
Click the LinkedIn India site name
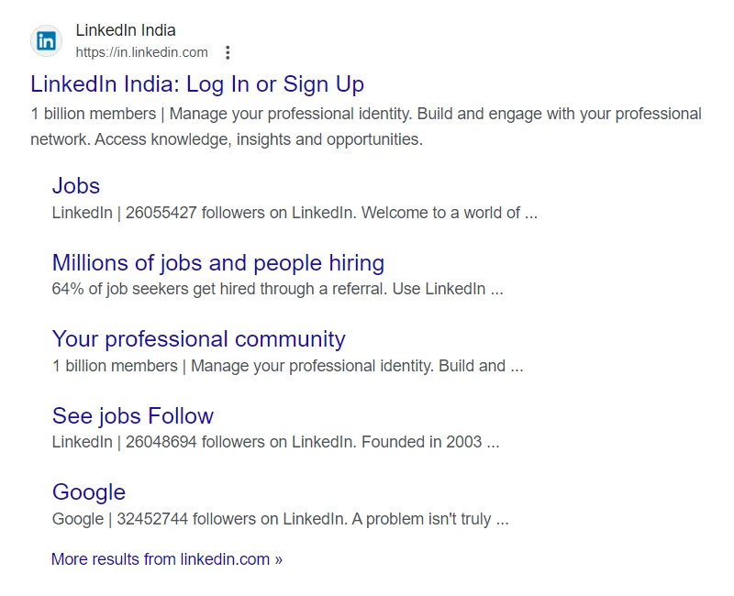pyautogui.click(x=126, y=30)
